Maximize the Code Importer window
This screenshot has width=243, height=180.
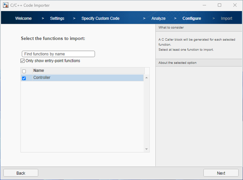coord(220,5)
